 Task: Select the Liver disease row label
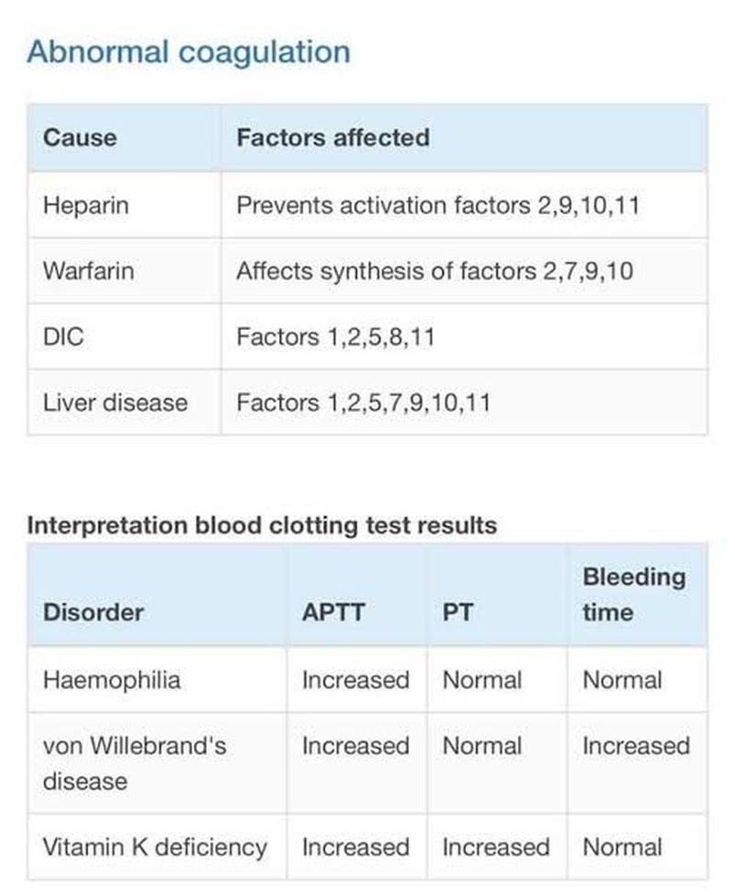pos(115,402)
